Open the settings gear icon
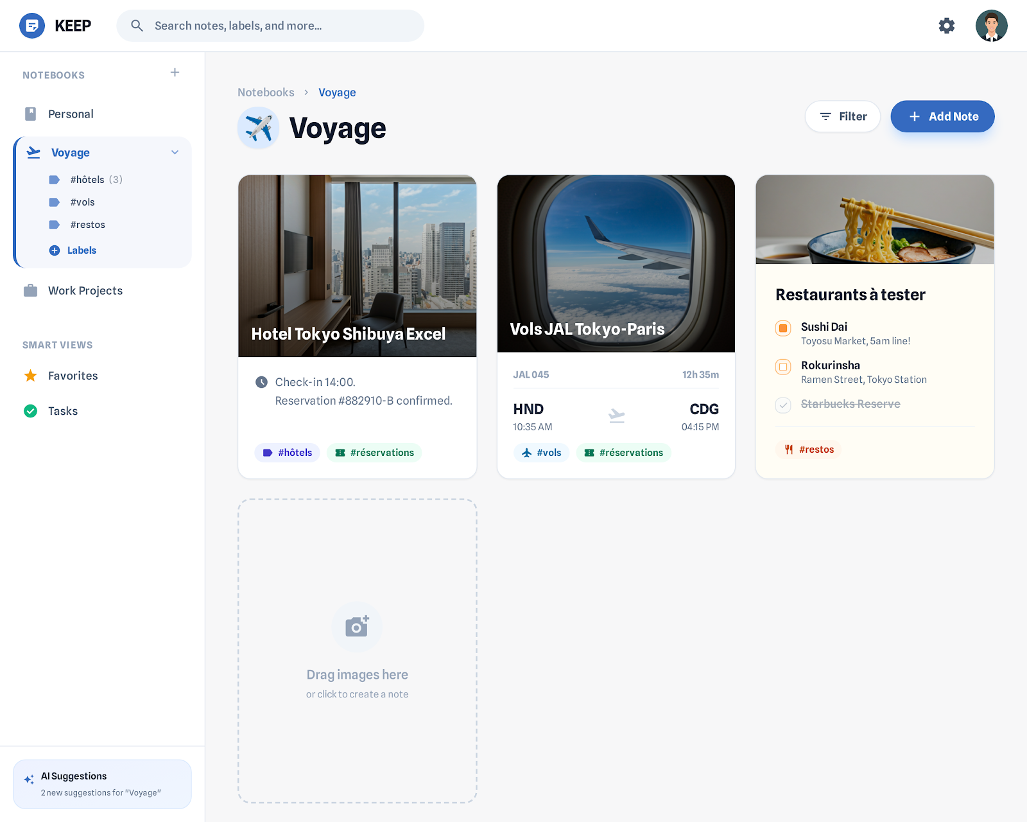 click(946, 26)
